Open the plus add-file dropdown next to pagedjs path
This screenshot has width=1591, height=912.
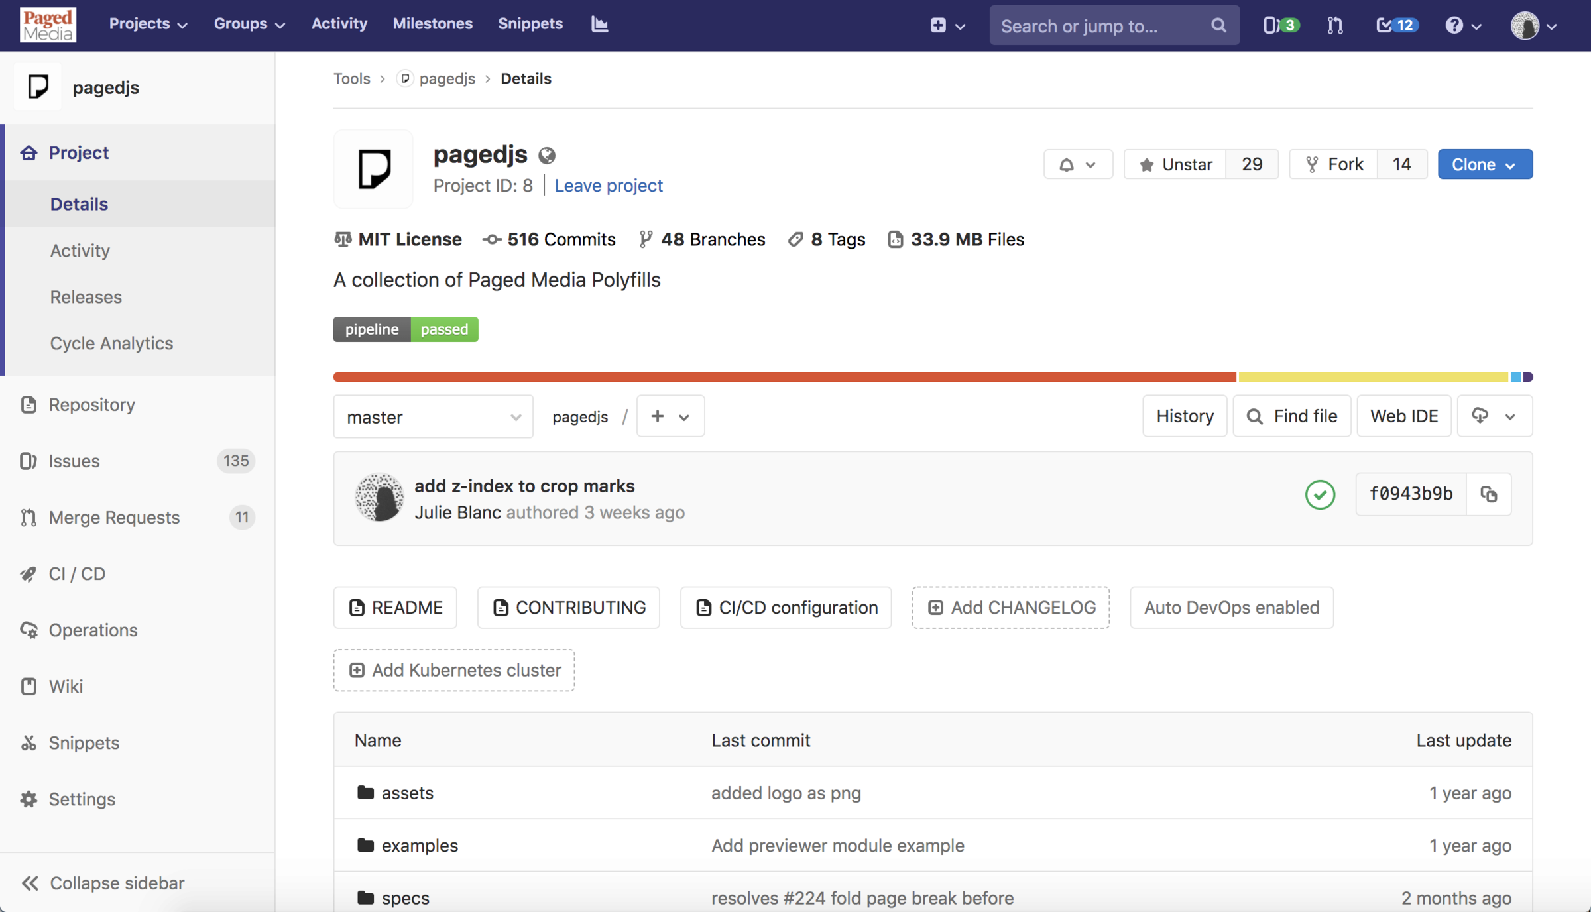click(x=670, y=416)
